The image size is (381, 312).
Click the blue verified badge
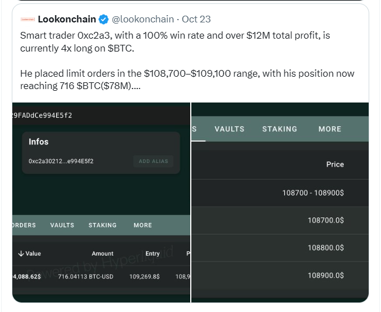click(104, 19)
